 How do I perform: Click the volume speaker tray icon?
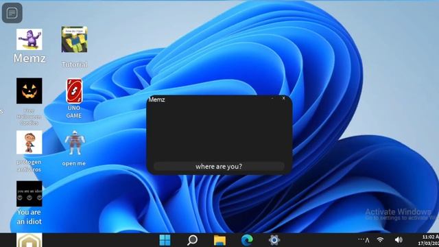(399, 240)
